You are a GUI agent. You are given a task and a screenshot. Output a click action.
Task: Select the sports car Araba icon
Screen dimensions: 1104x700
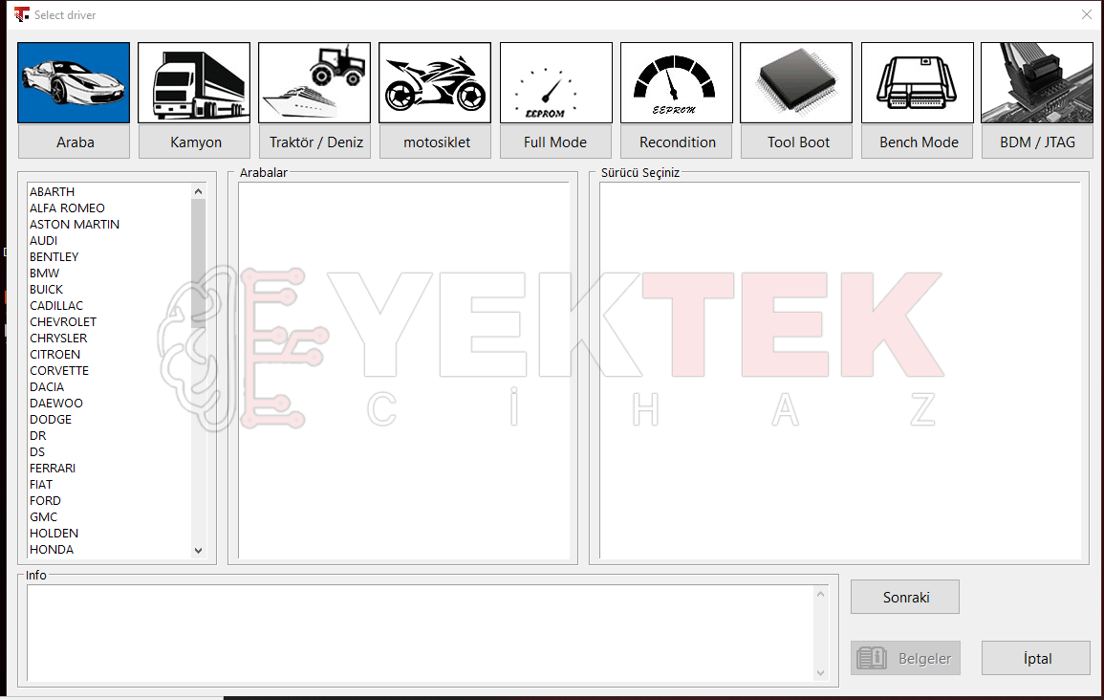pyautogui.click(x=74, y=82)
